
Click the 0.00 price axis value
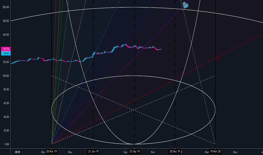tap(7, 144)
